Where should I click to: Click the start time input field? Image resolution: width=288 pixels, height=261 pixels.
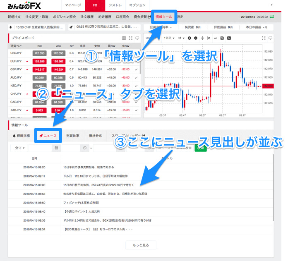71,148
